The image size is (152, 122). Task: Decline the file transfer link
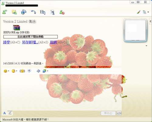tap(53, 42)
